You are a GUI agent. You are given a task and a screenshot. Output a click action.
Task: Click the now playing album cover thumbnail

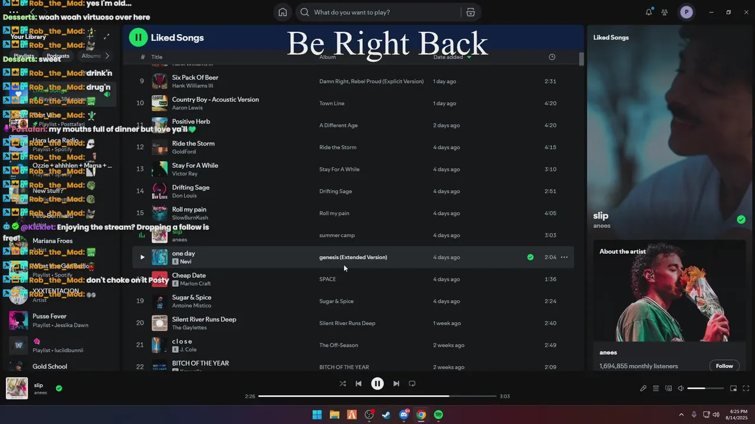coord(17,388)
